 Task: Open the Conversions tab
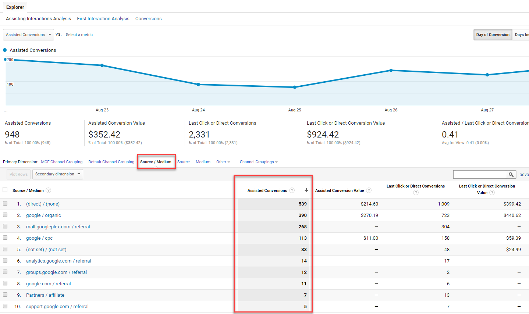click(149, 19)
